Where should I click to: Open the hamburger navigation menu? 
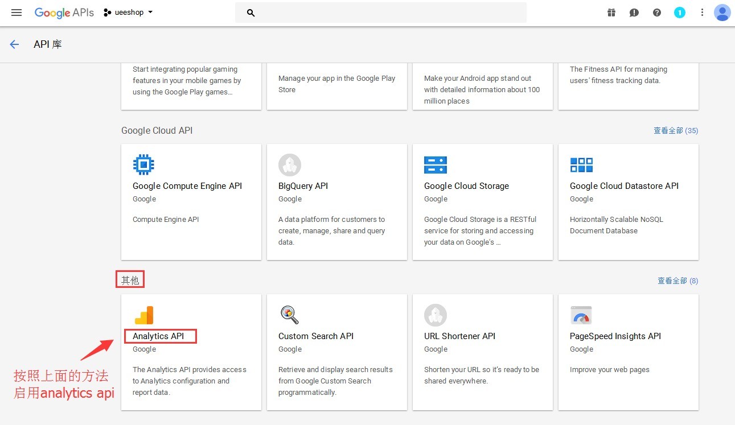[17, 13]
